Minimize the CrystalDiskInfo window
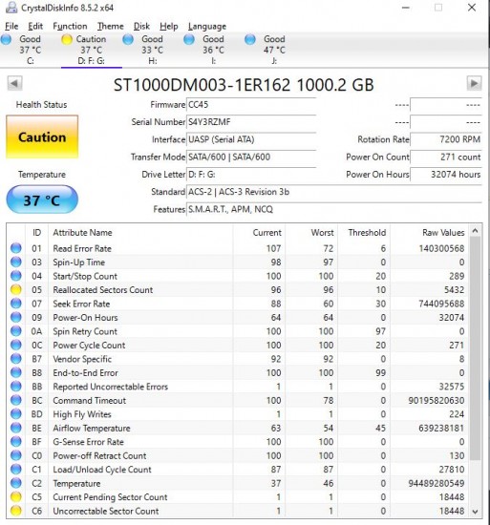This screenshot has width=490, height=525. point(406,8)
